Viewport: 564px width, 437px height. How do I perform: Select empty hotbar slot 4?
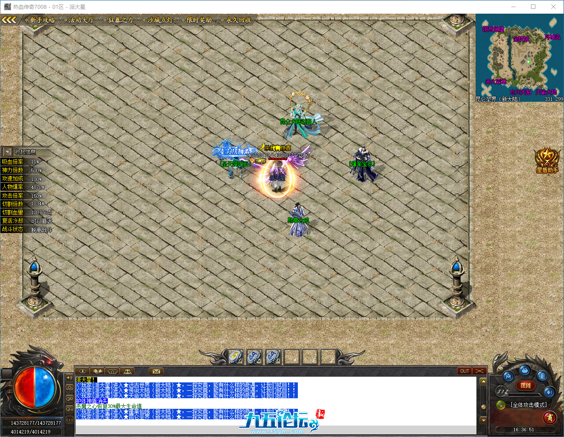[291, 356]
